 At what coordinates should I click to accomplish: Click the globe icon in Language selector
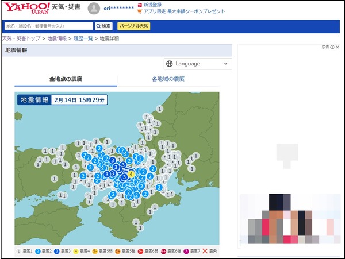click(x=170, y=64)
